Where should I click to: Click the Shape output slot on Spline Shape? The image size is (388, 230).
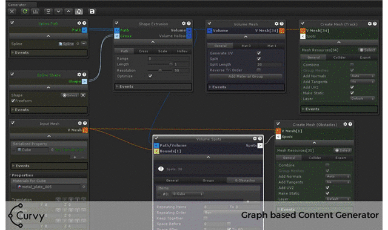(x=84, y=81)
